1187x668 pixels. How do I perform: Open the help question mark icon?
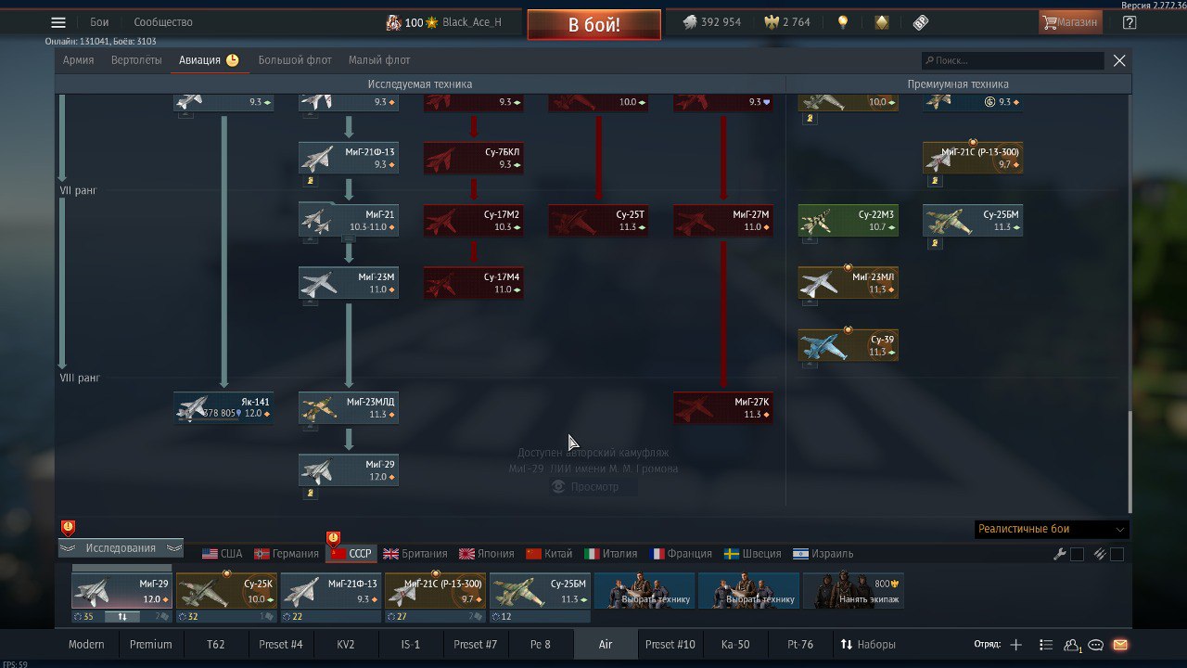(x=1129, y=22)
